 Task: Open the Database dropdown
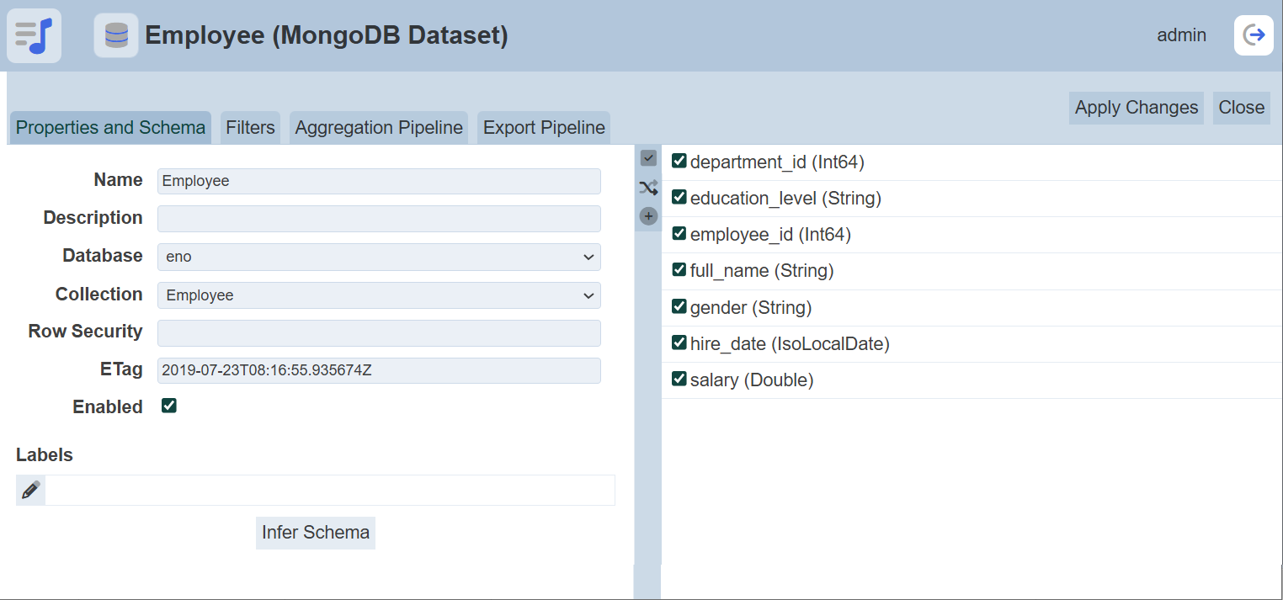pos(379,257)
